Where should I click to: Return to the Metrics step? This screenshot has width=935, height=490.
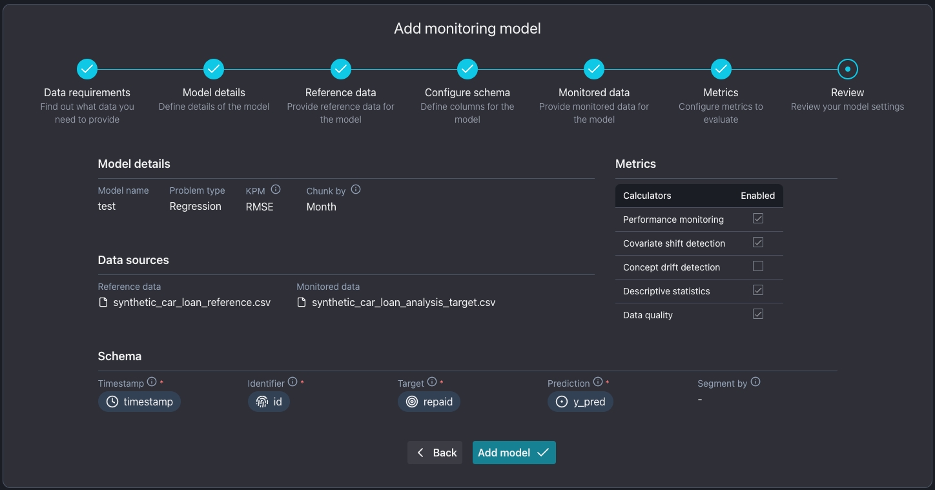[721, 69]
